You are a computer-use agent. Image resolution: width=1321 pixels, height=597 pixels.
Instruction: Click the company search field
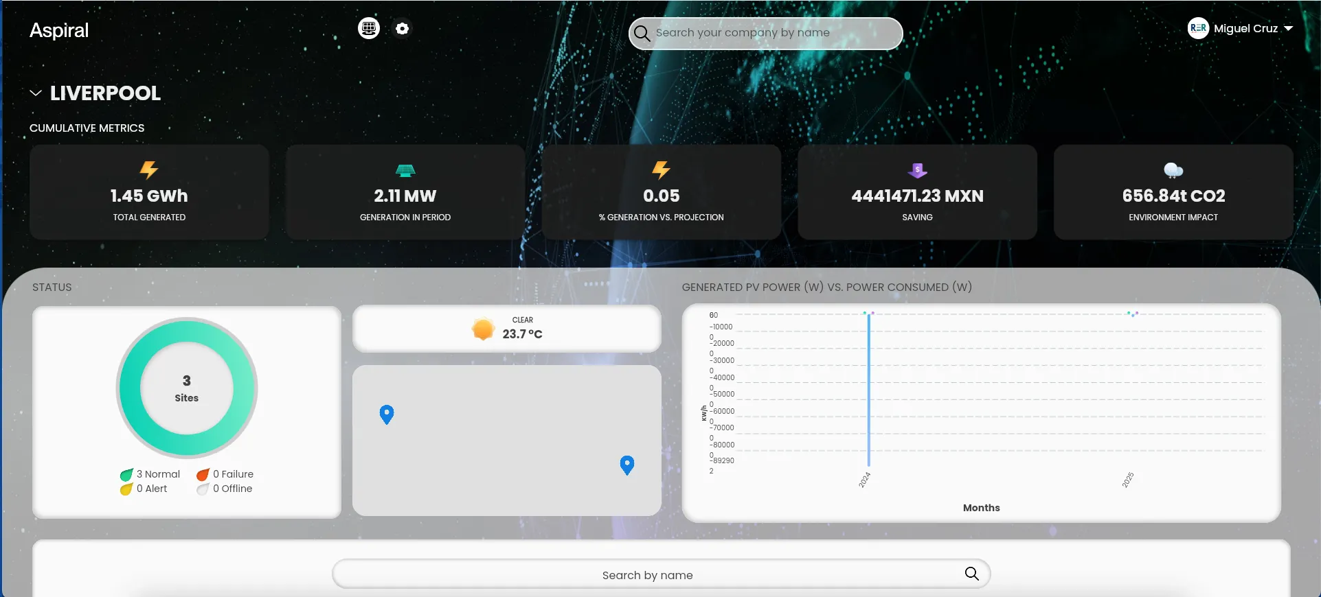[765, 33]
